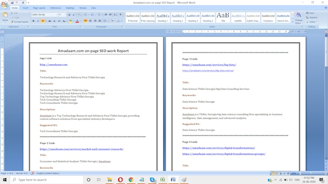The image size is (328, 184).
Task: Open the Insert ribbon tab
Action: click(x=25, y=8)
